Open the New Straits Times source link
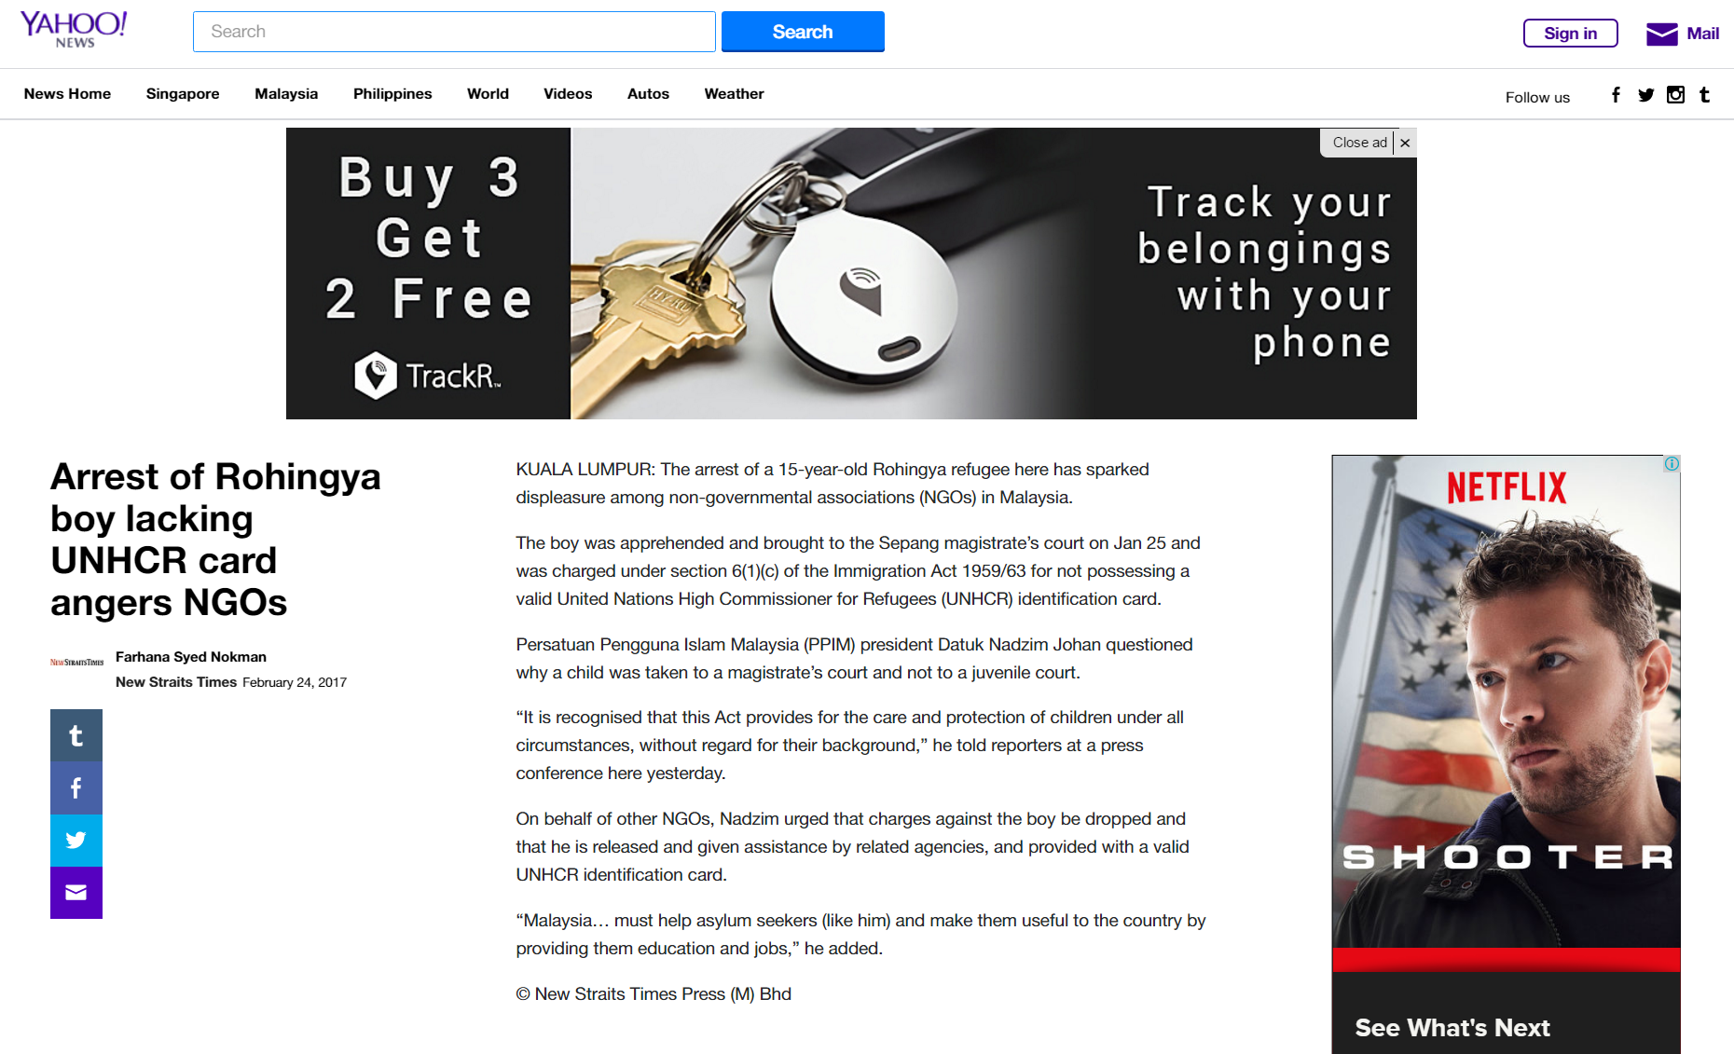Viewport: 1734px width, 1054px height. pyautogui.click(x=176, y=682)
